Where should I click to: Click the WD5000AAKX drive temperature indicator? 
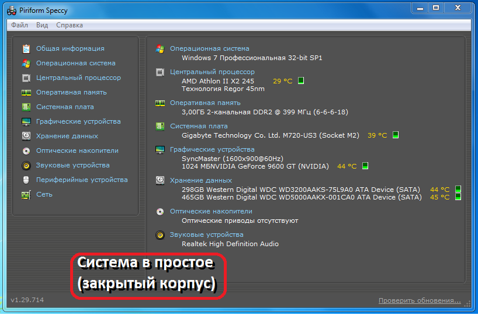(458, 197)
